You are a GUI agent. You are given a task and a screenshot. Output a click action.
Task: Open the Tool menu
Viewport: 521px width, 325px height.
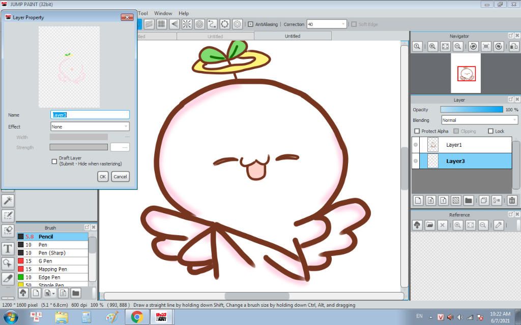tap(143, 13)
